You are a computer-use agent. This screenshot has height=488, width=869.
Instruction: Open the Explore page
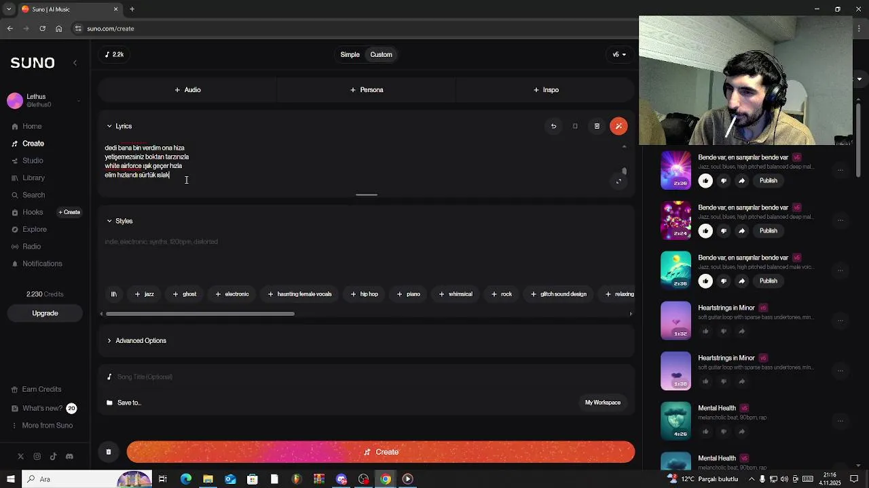coord(29,229)
